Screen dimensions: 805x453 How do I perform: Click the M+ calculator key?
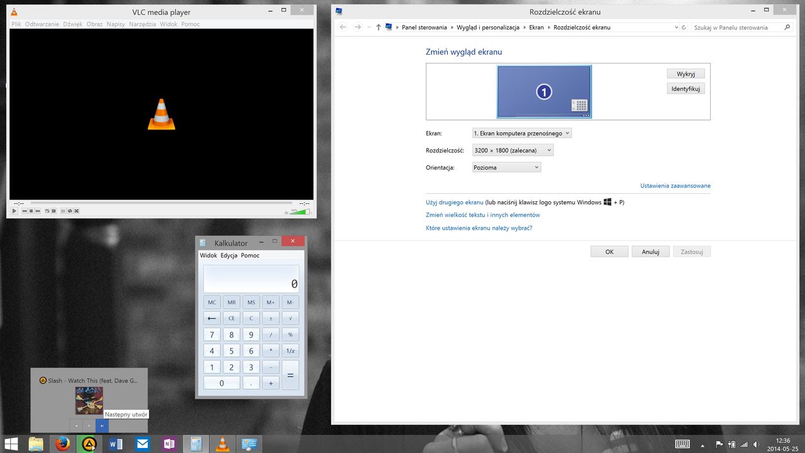click(270, 302)
